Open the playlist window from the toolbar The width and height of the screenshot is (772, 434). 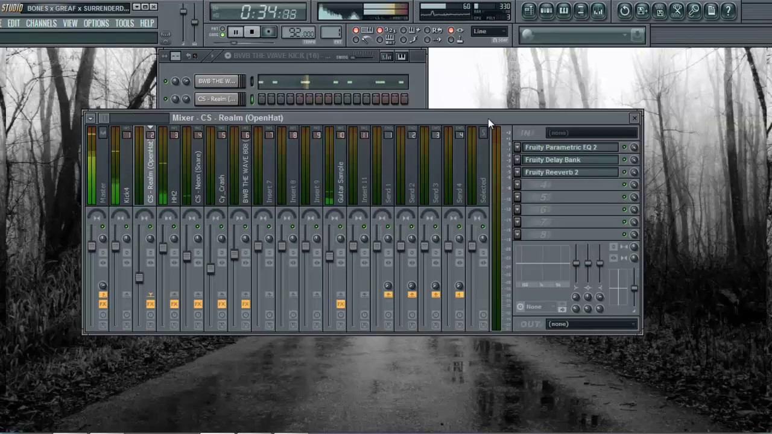529,10
